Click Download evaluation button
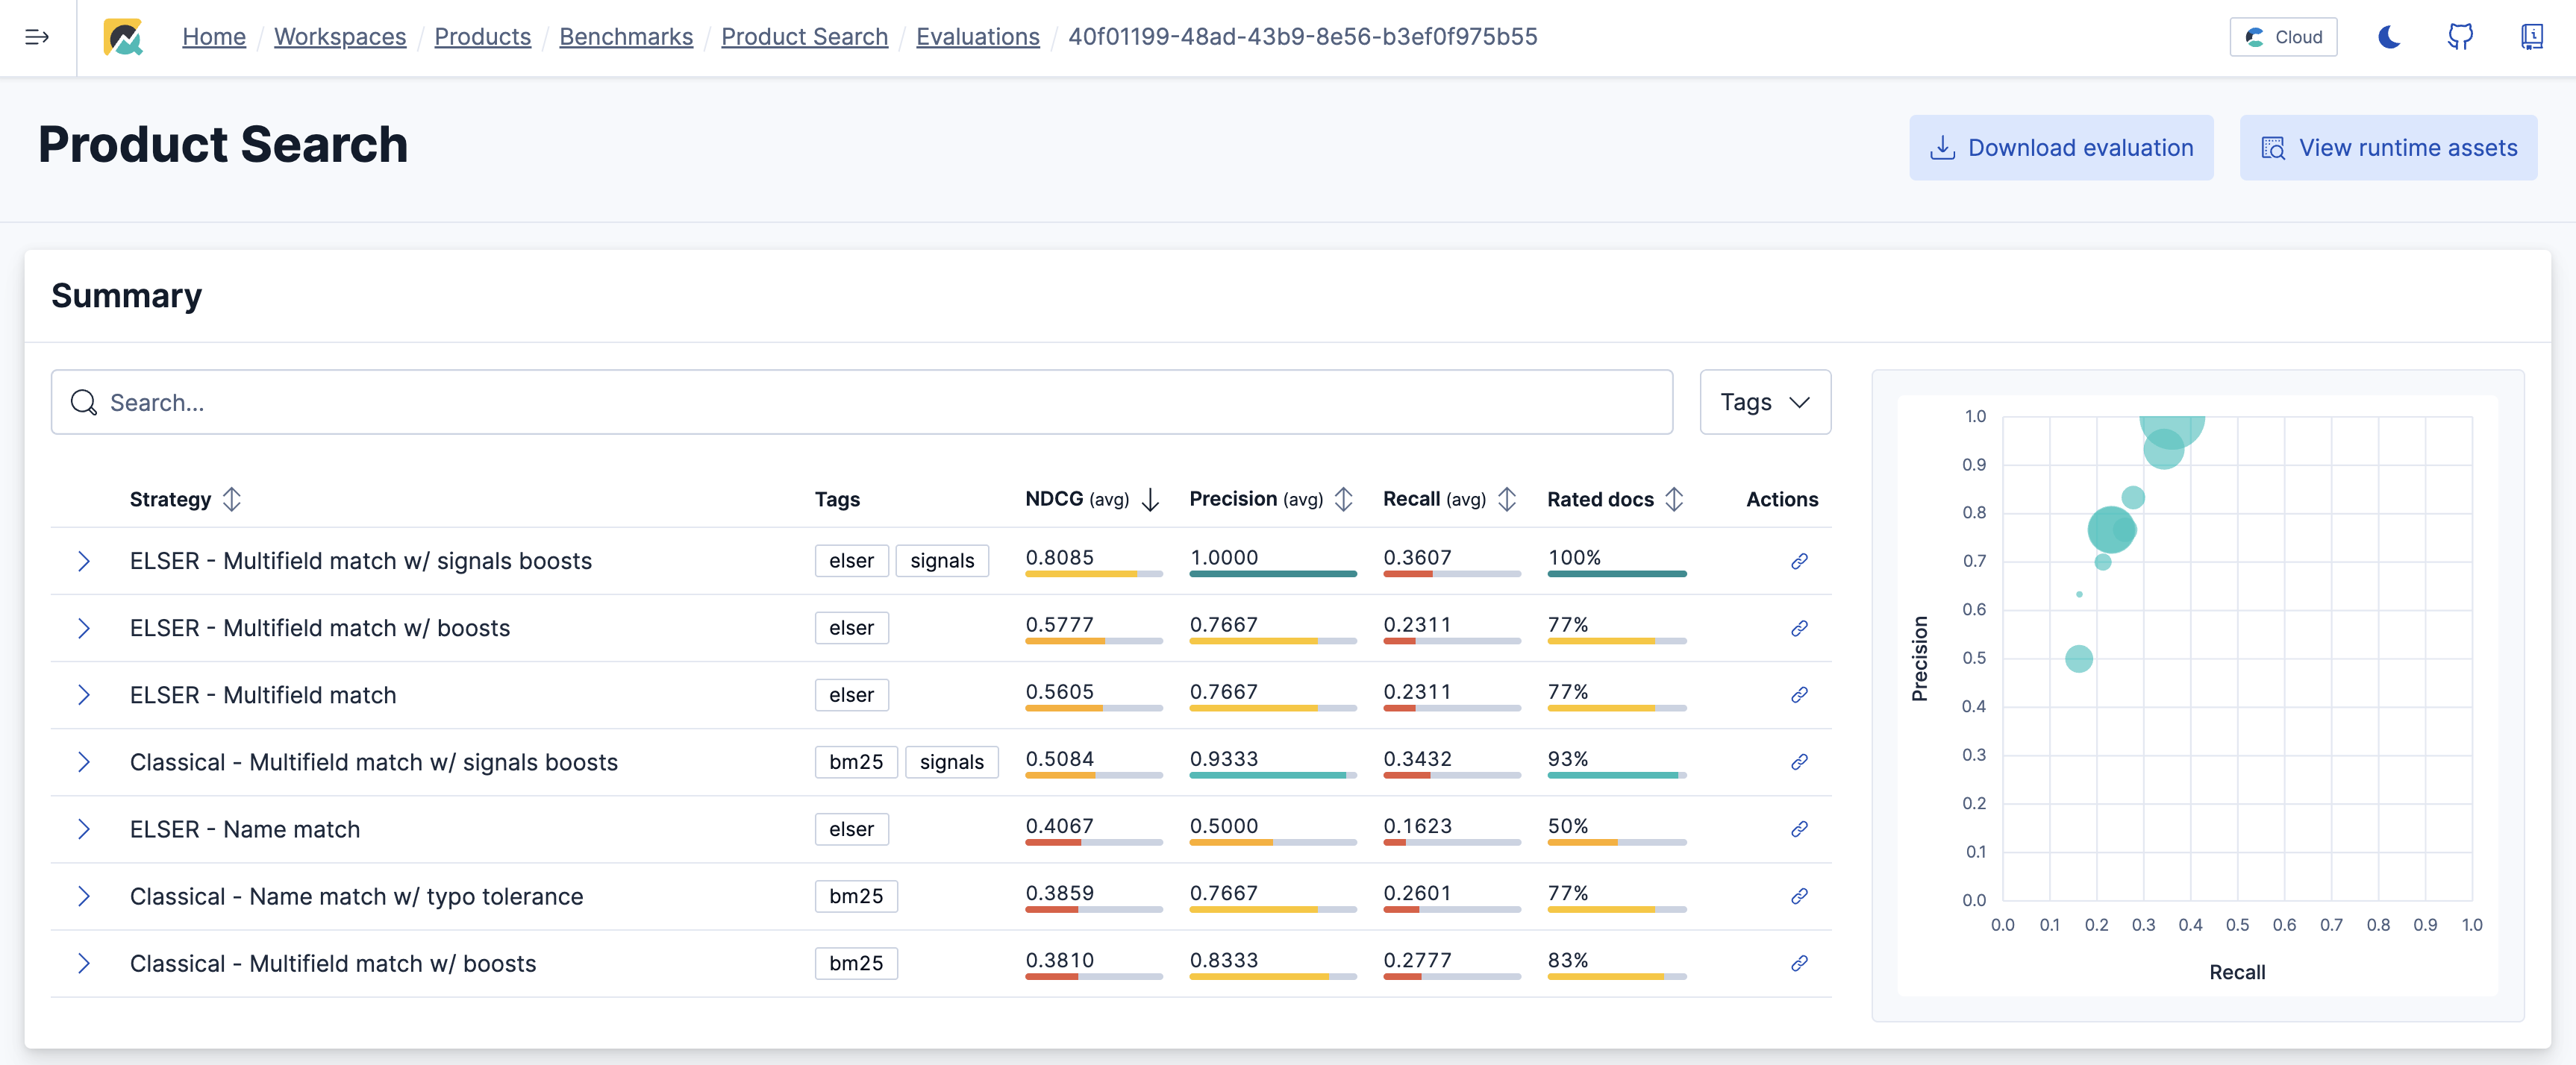Image resolution: width=2576 pixels, height=1065 pixels. 2060,148
